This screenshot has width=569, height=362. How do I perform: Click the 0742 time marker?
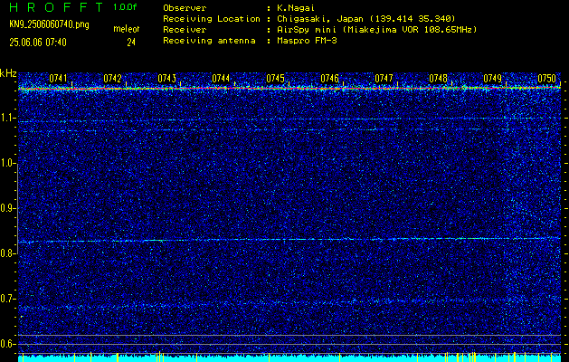112,79
